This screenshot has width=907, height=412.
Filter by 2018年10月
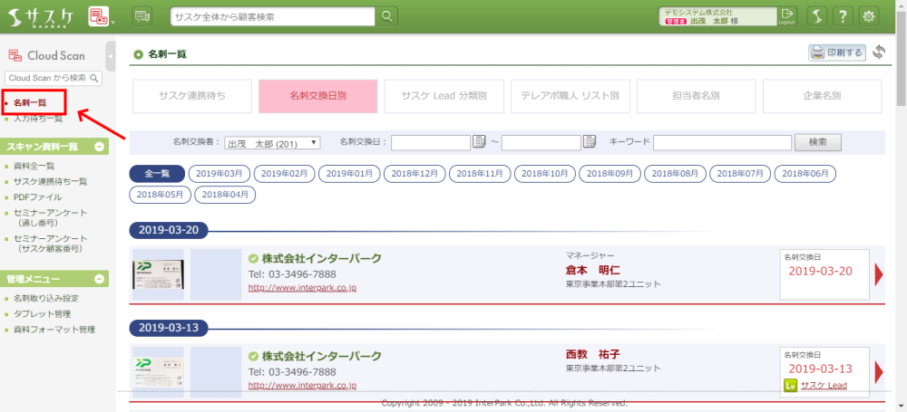(545, 173)
